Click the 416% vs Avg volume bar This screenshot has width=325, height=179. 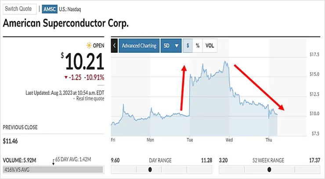(53, 169)
